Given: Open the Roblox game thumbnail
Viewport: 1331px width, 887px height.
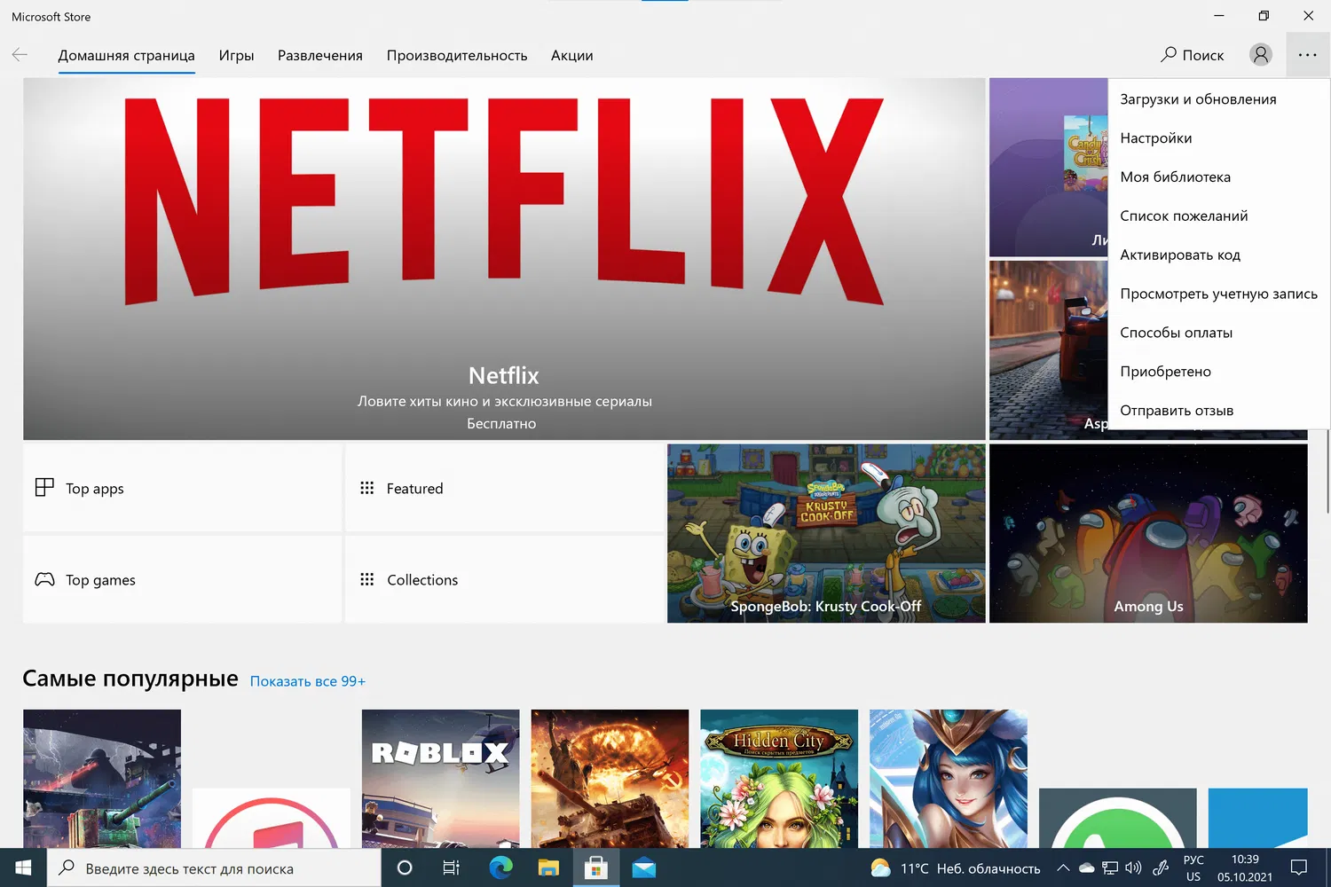Looking at the screenshot, I should [x=441, y=778].
